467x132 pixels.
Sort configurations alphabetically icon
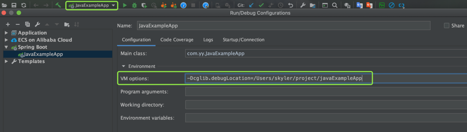pyautogui.click(x=77, y=24)
